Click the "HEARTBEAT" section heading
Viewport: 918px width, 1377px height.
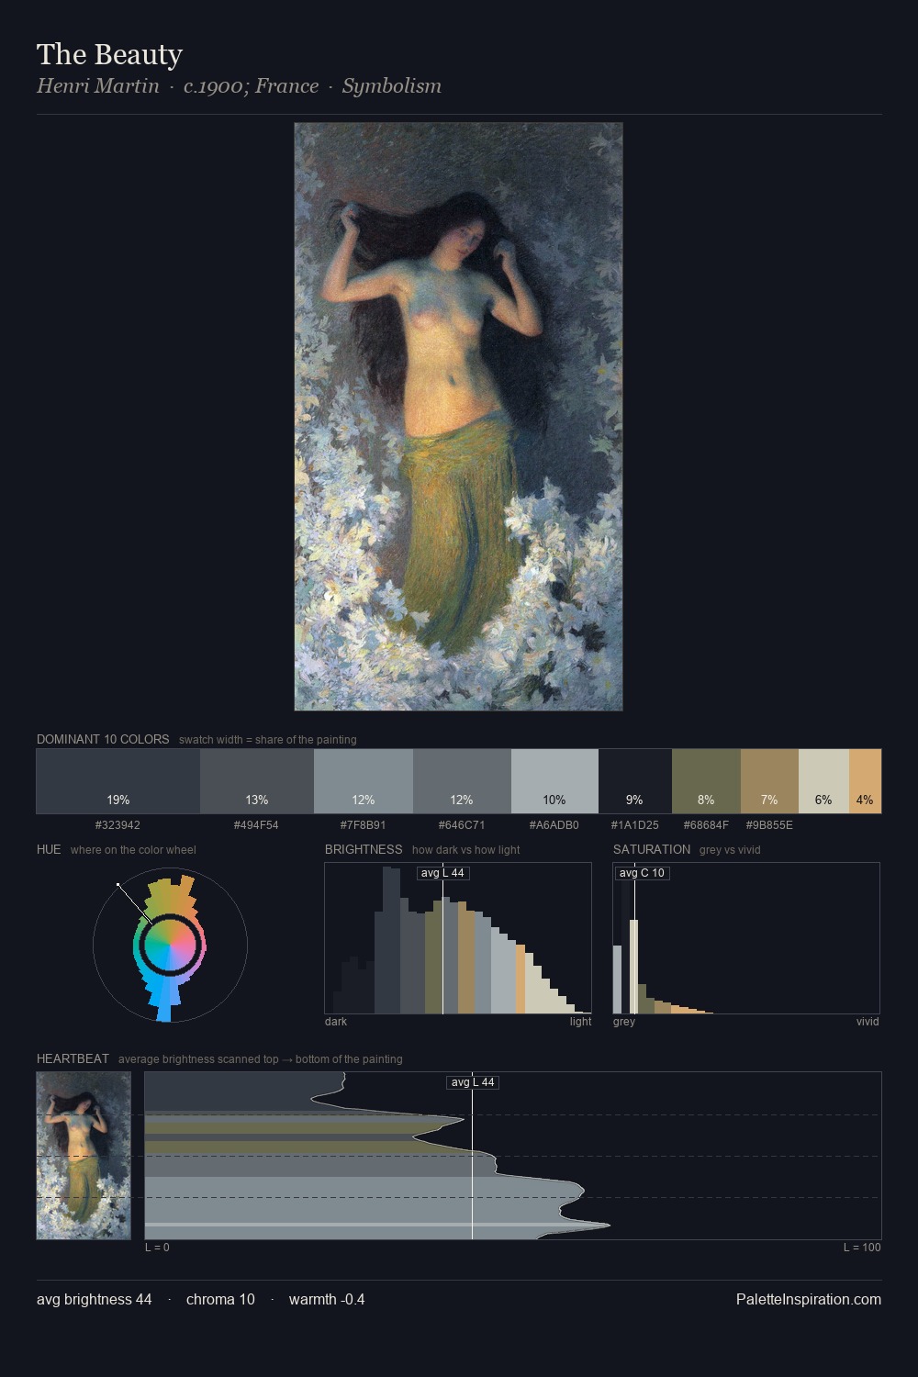[73, 1058]
